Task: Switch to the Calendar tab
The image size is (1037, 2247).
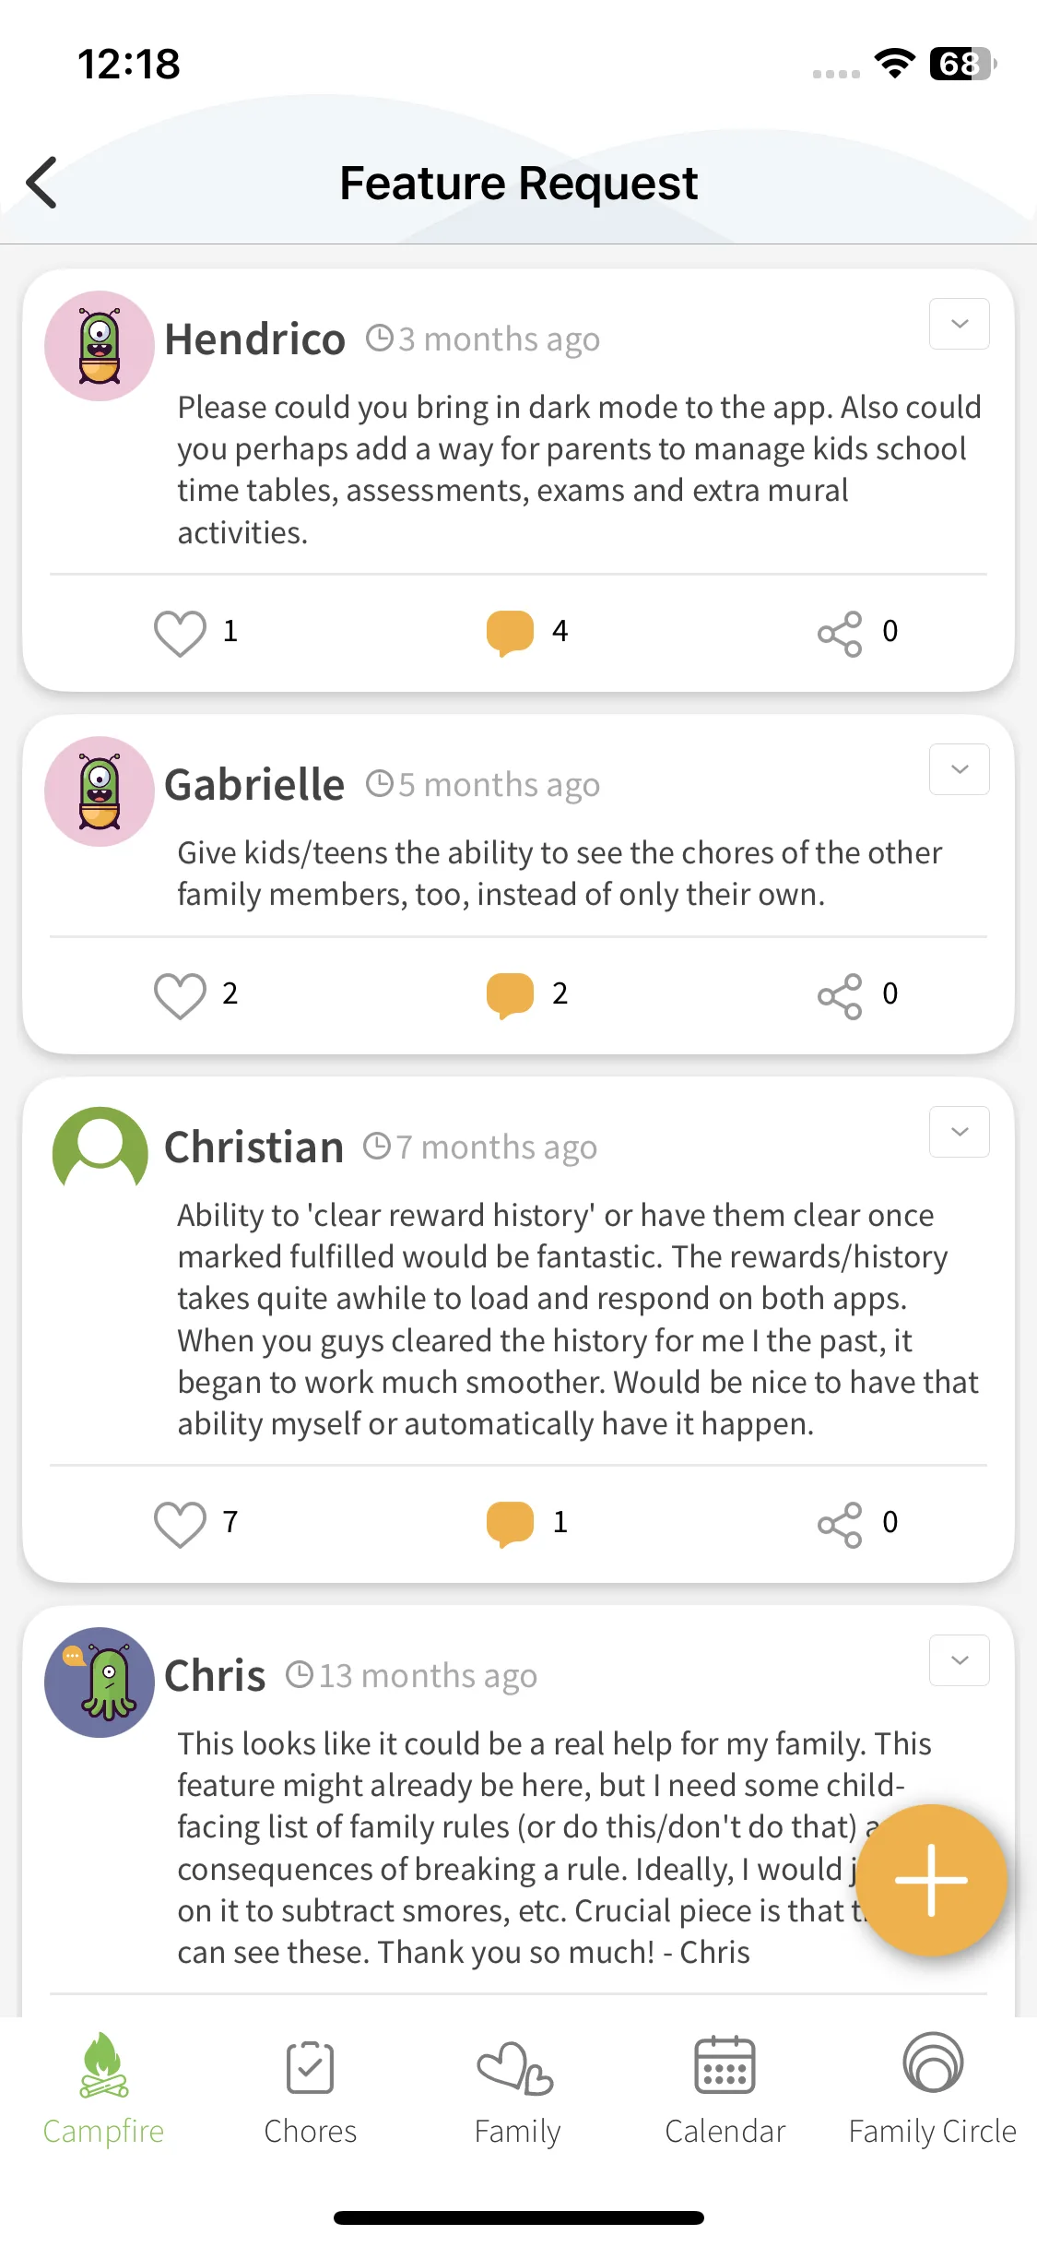Action: click(725, 2088)
